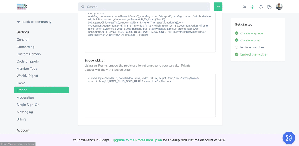
Task: Click the Settings sidebar heading
Action: click(23, 32)
